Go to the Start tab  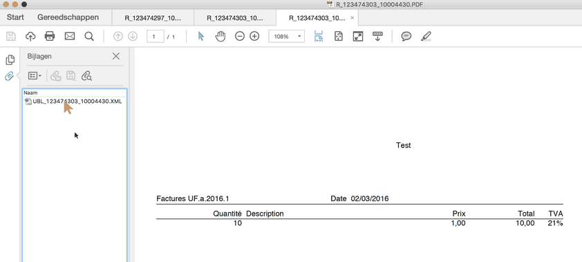15,17
